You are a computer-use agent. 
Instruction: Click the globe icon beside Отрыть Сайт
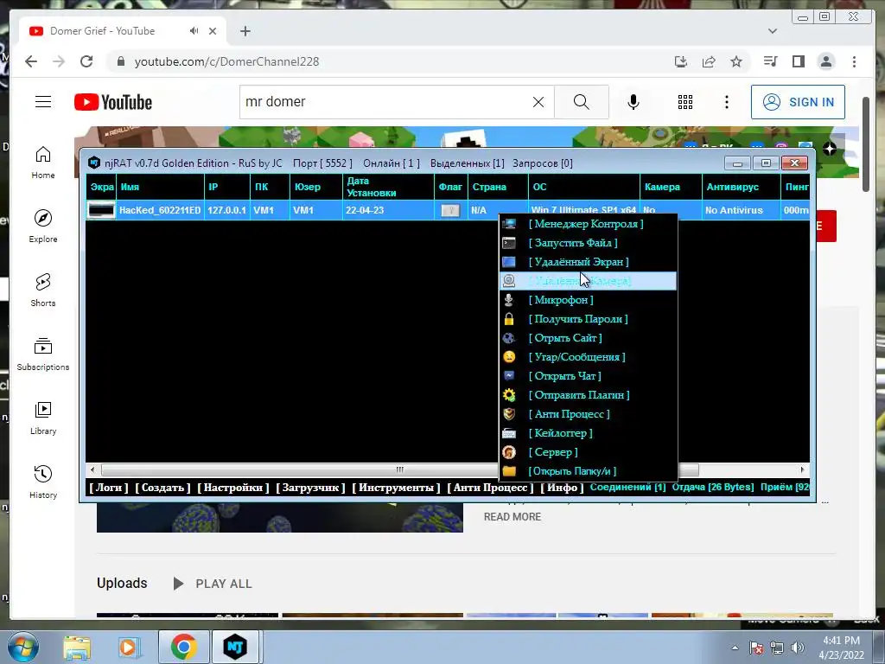point(509,338)
